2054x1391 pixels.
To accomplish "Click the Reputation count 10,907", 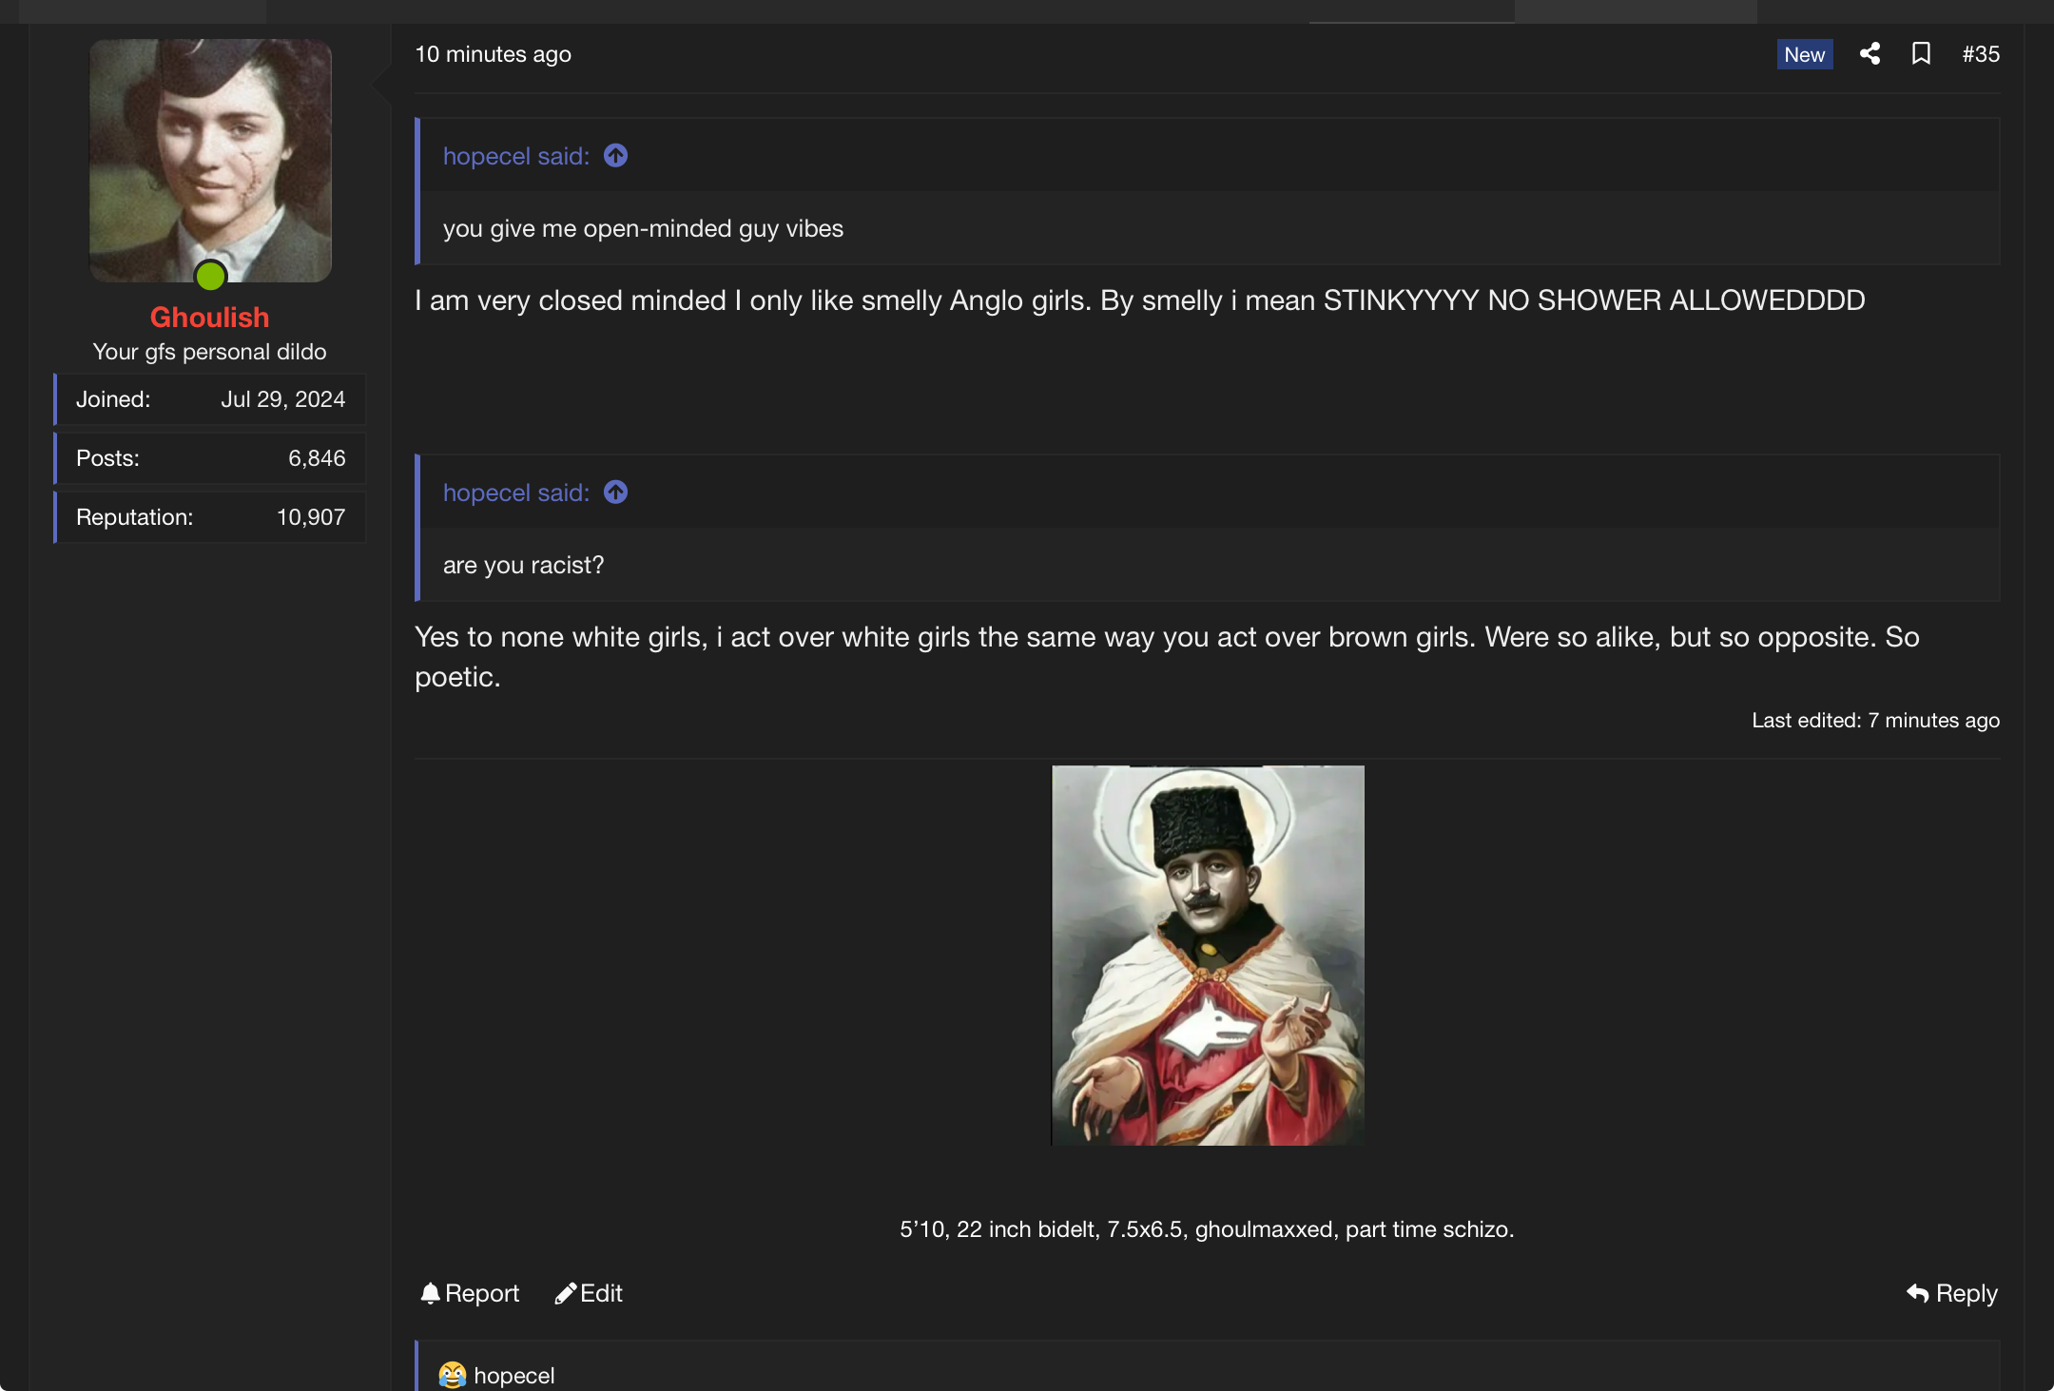I will pyautogui.click(x=310, y=517).
